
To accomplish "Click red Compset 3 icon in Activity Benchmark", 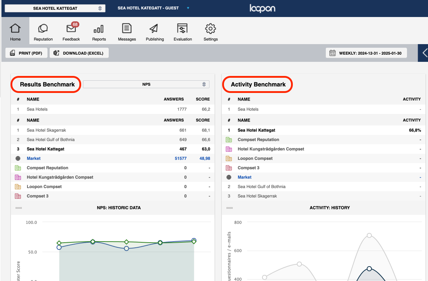I will coord(229,168).
